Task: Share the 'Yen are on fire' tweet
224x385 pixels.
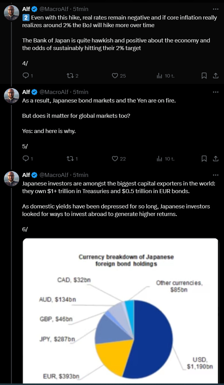Action: click(x=215, y=159)
